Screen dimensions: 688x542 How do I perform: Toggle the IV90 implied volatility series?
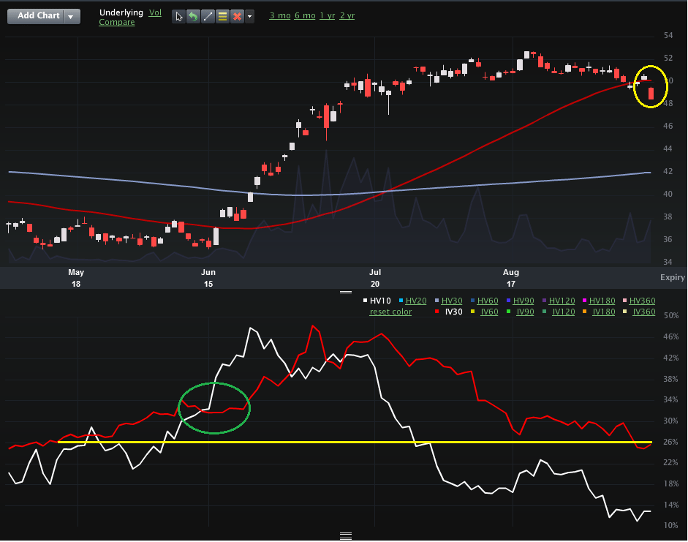(523, 312)
